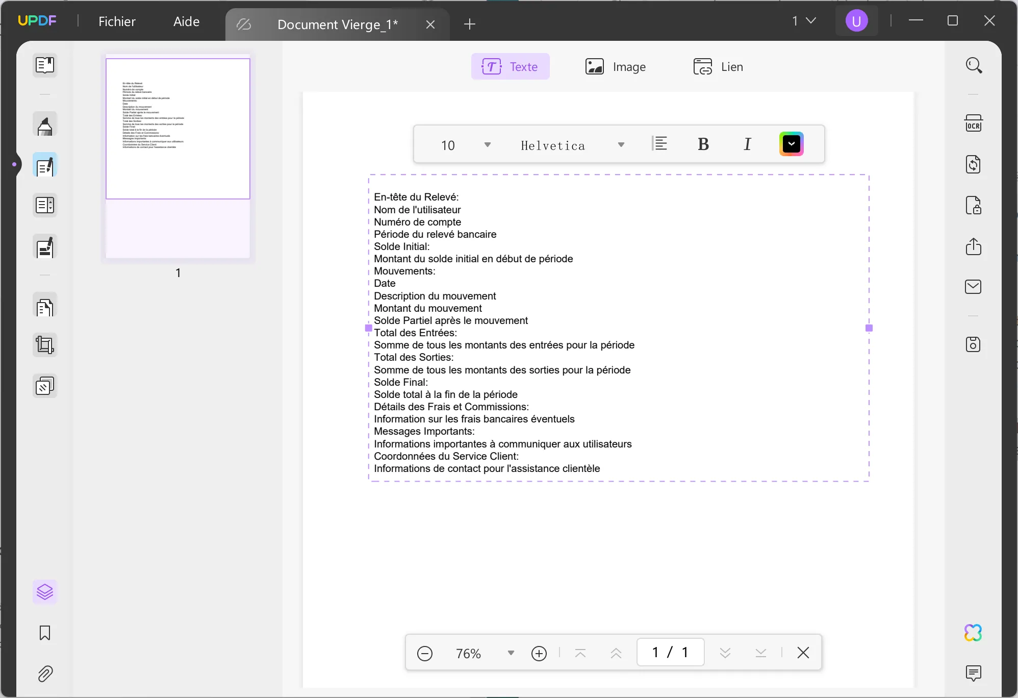
Task: Click 'Coordonnées du Service Client:' line
Action: (446, 456)
